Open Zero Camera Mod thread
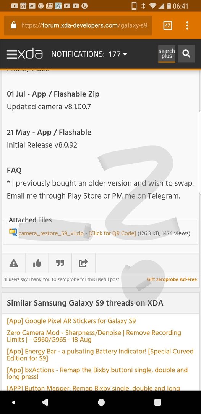Viewport: 201px width, 414px height. (x=94, y=336)
